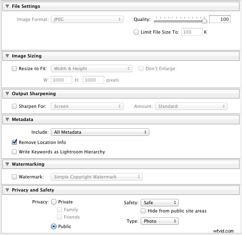Enable Hide from public site areas

click(143, 211)
